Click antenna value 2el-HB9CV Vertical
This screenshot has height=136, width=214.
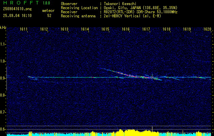[x=132, y=16]
